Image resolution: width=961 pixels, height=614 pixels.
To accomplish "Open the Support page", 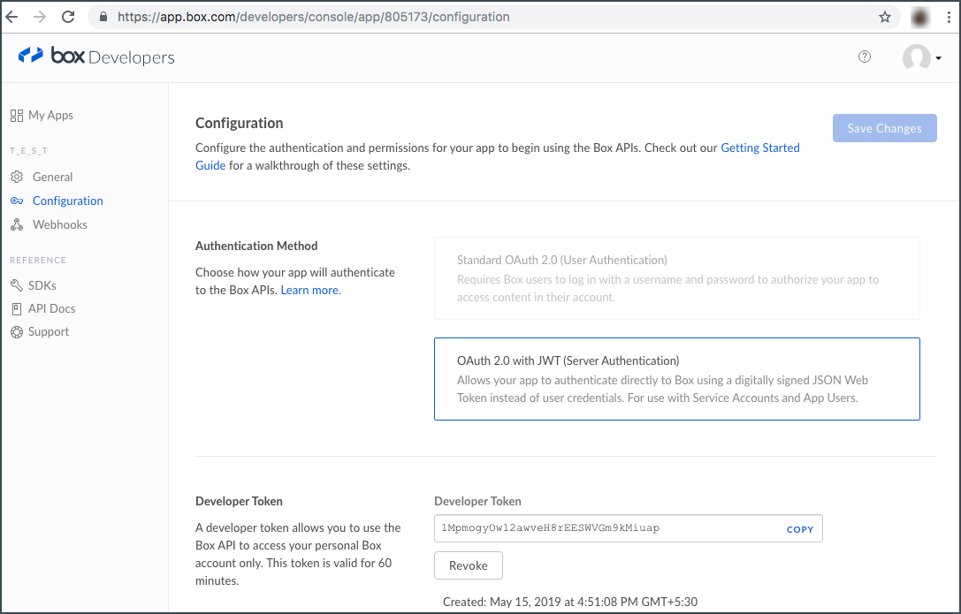I will (49, 332).
